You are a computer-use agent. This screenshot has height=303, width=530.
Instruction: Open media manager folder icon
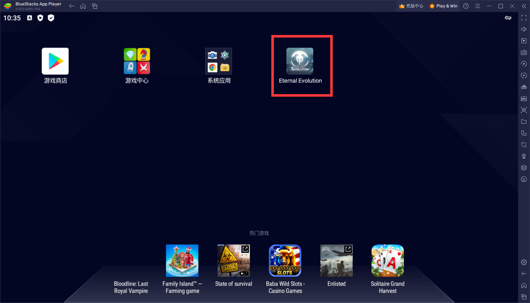pyautogui.click(x=524, y=122)
